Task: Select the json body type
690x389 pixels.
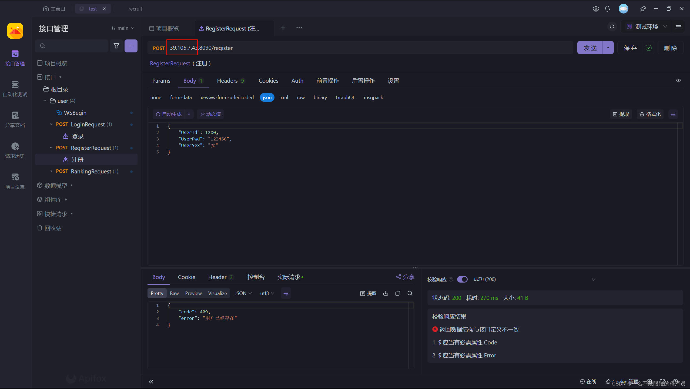Action: (x=267, y=98)
